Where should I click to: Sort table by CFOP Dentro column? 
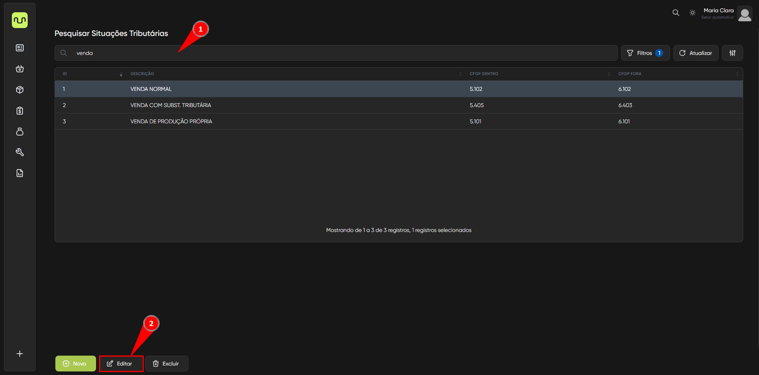coord(484,74)
